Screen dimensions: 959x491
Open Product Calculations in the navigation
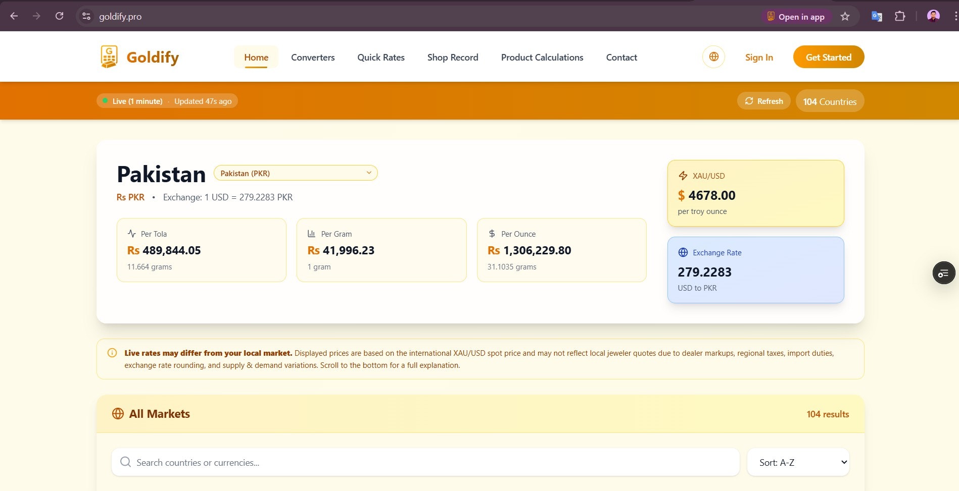tap(542, 58)
